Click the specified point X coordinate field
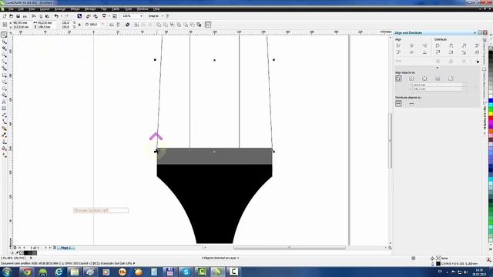Image resolution: width=493 pixels, height=277 pixels. tap(438, 85)
